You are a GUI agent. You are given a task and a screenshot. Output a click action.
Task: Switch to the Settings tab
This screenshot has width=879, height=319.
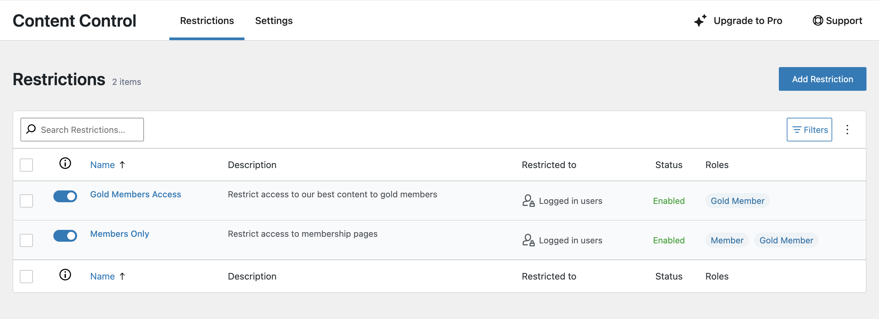(274, 21)
